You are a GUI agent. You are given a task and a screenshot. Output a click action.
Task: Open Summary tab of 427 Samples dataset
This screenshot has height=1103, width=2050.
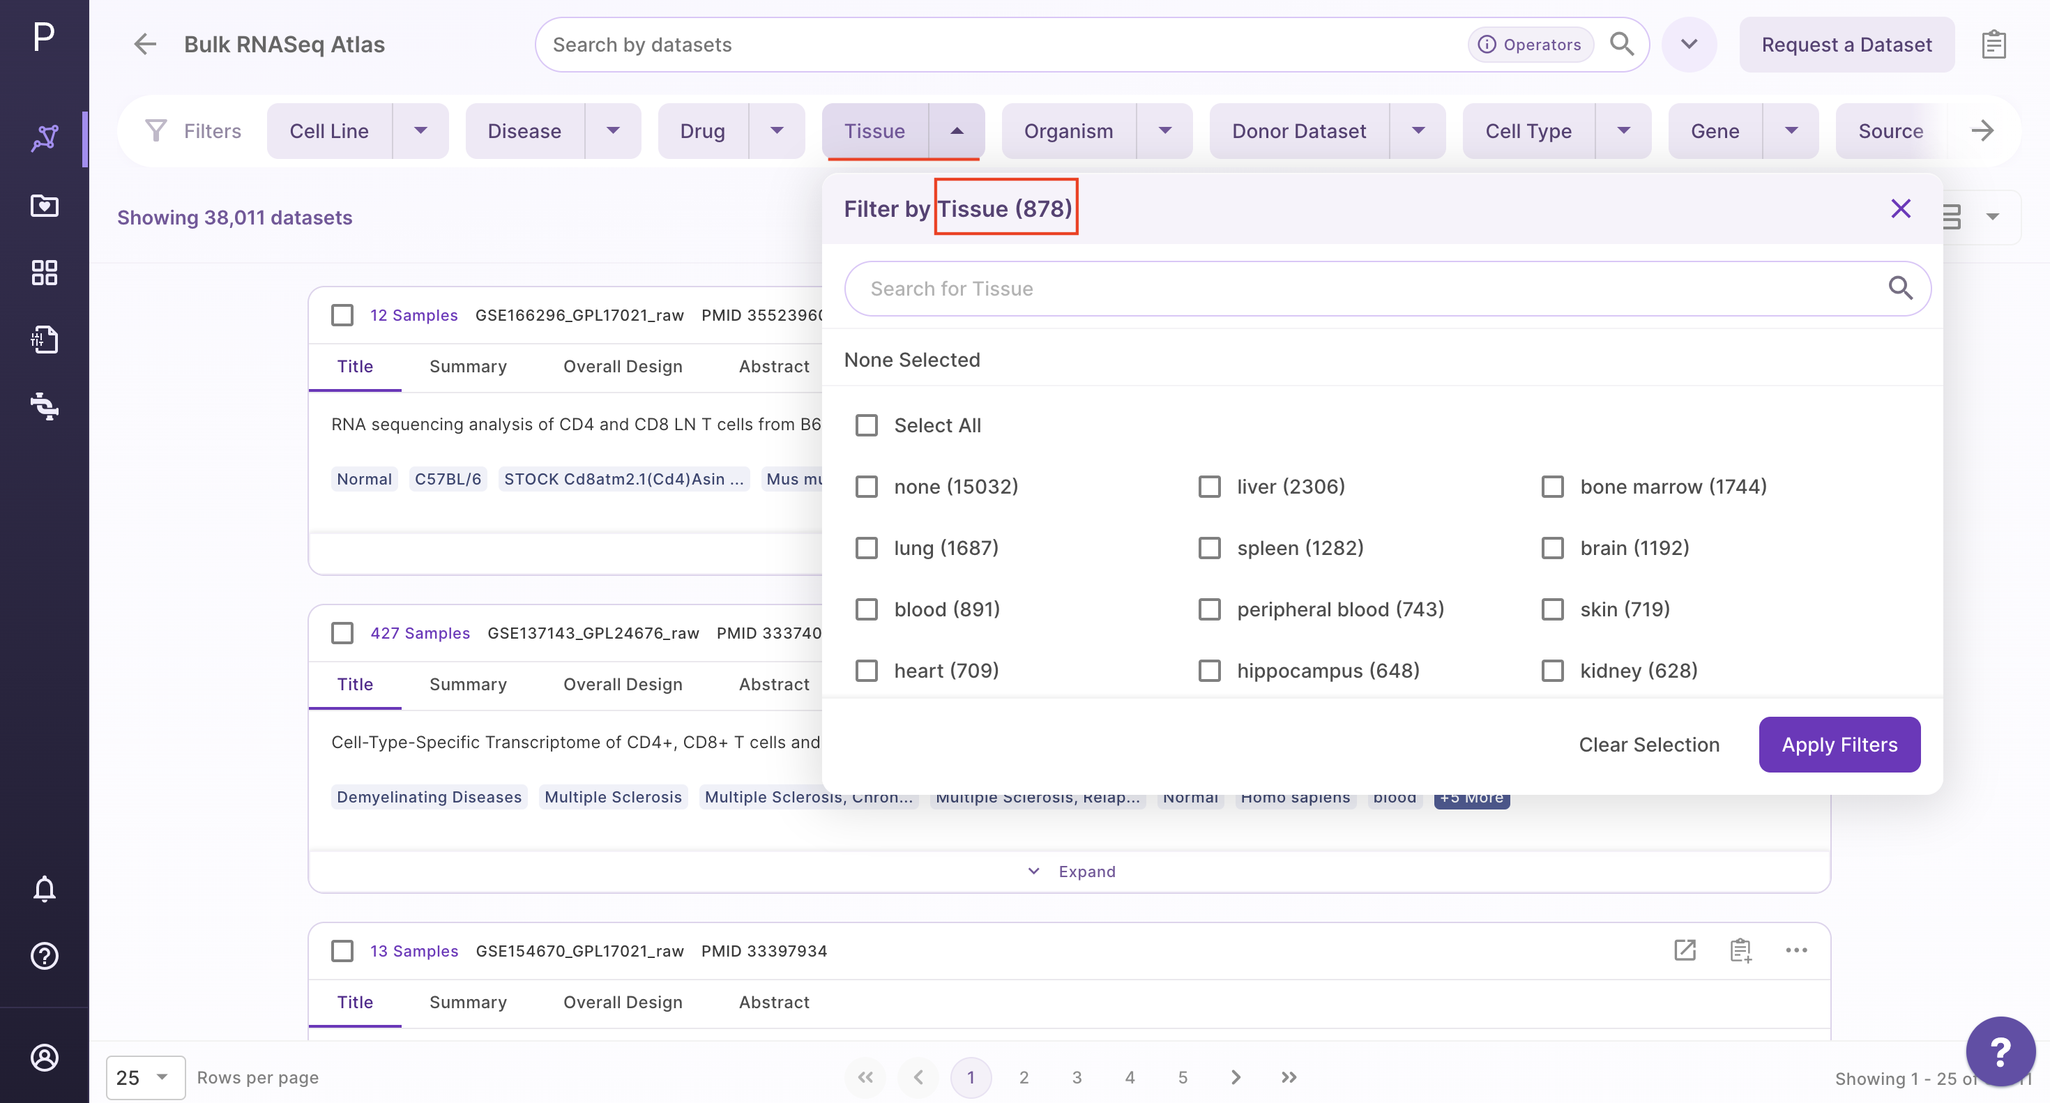(x=468, y=685)
